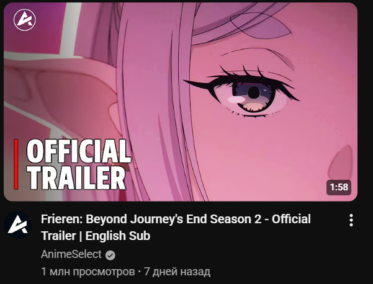Open the three-dot video options menu
The width and height of the screenshot is (373, 284).
[x=351, y=220]
